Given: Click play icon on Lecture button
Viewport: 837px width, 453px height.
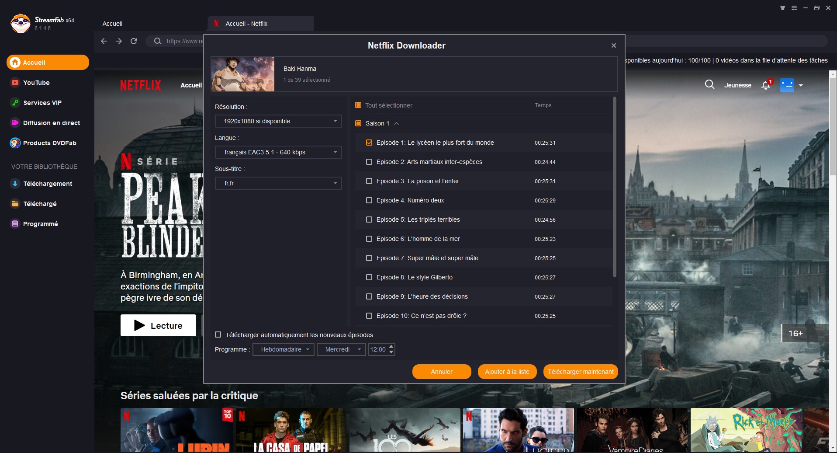Looking at the screenshot, I should 139,325.
